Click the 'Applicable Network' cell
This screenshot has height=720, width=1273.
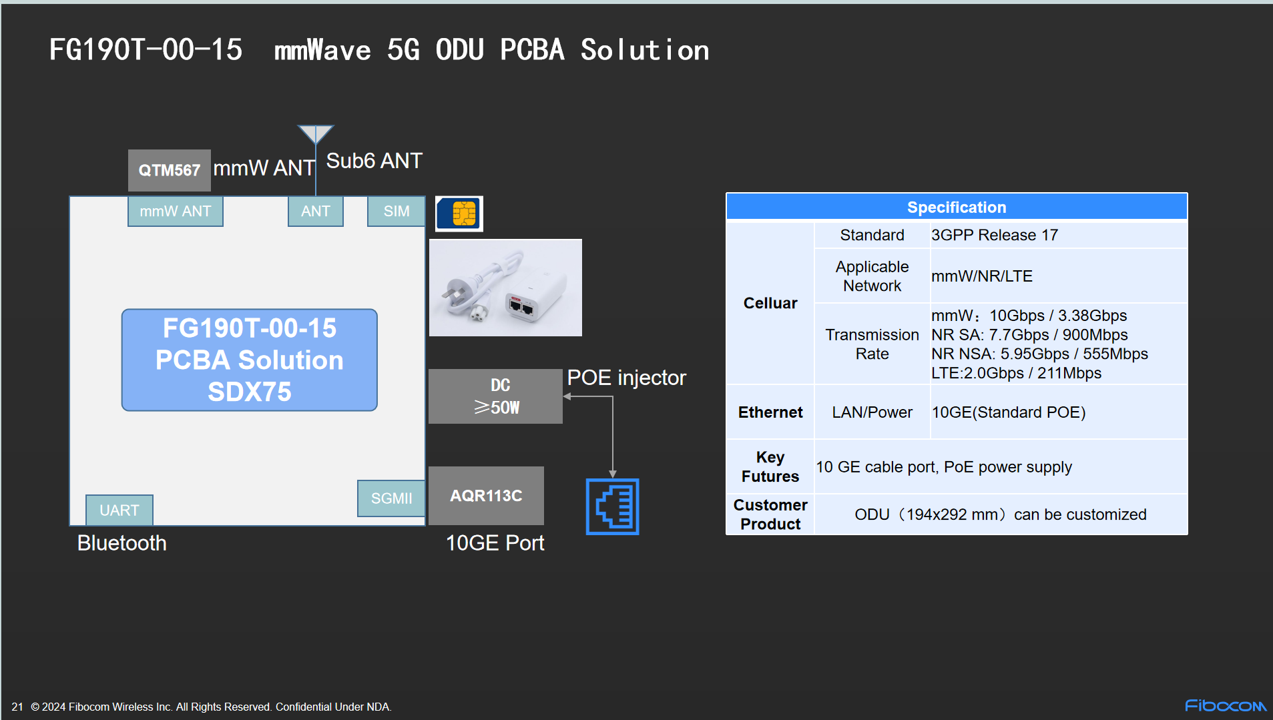872,276
